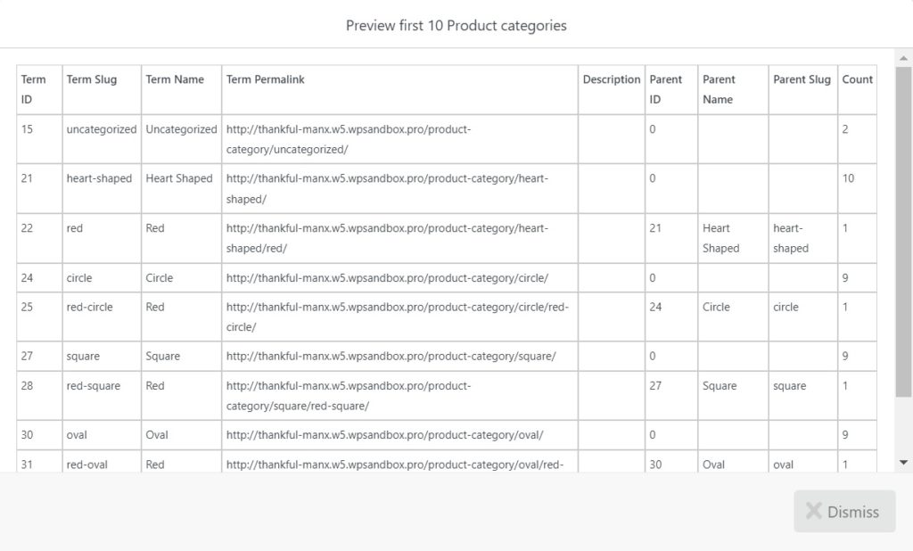Click the X icon on Dismiss button
Image resolution: width=913 pixels, height=551 pixels.
[x=814, y=511]
